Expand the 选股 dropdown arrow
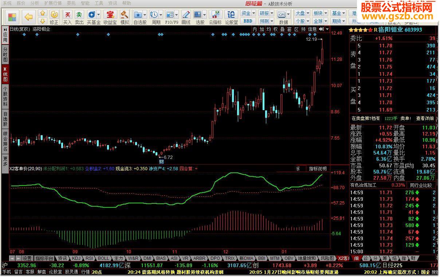 coord(204,15)
